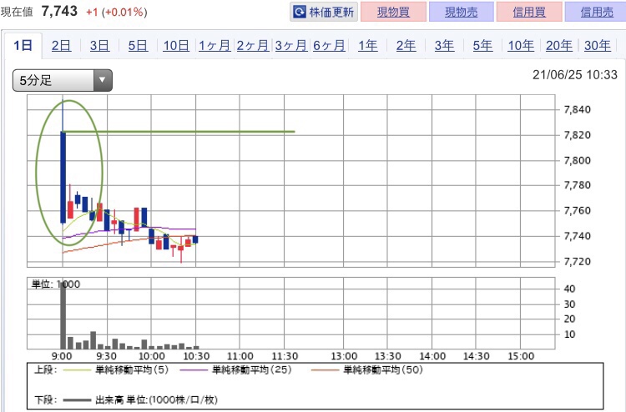The width and height of the screenshot is (626, 412).
Task: Click the 10:30 time axis label
Action: (196, 356)
